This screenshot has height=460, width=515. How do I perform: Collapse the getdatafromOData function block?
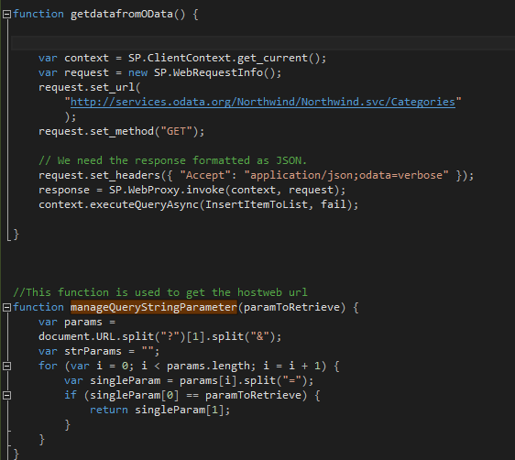(6, 14)
